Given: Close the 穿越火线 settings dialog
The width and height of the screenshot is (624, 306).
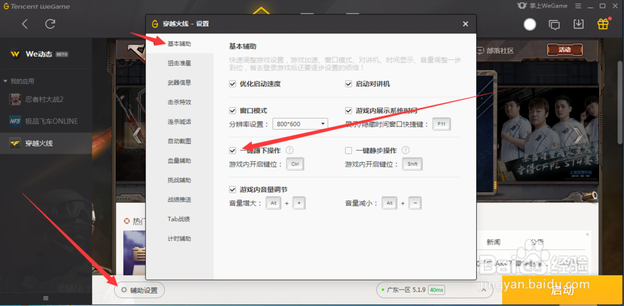Looking at the screenshot, I should pos(466,24).
